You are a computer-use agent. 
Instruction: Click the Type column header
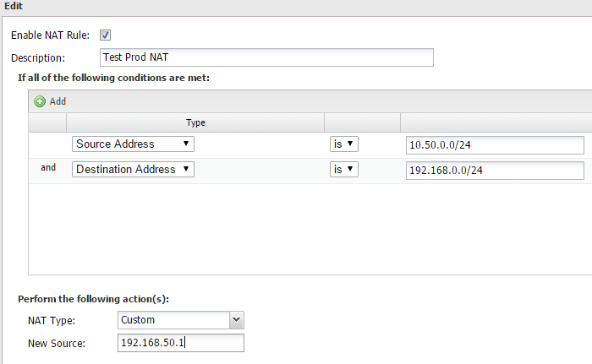coord(195,122)
